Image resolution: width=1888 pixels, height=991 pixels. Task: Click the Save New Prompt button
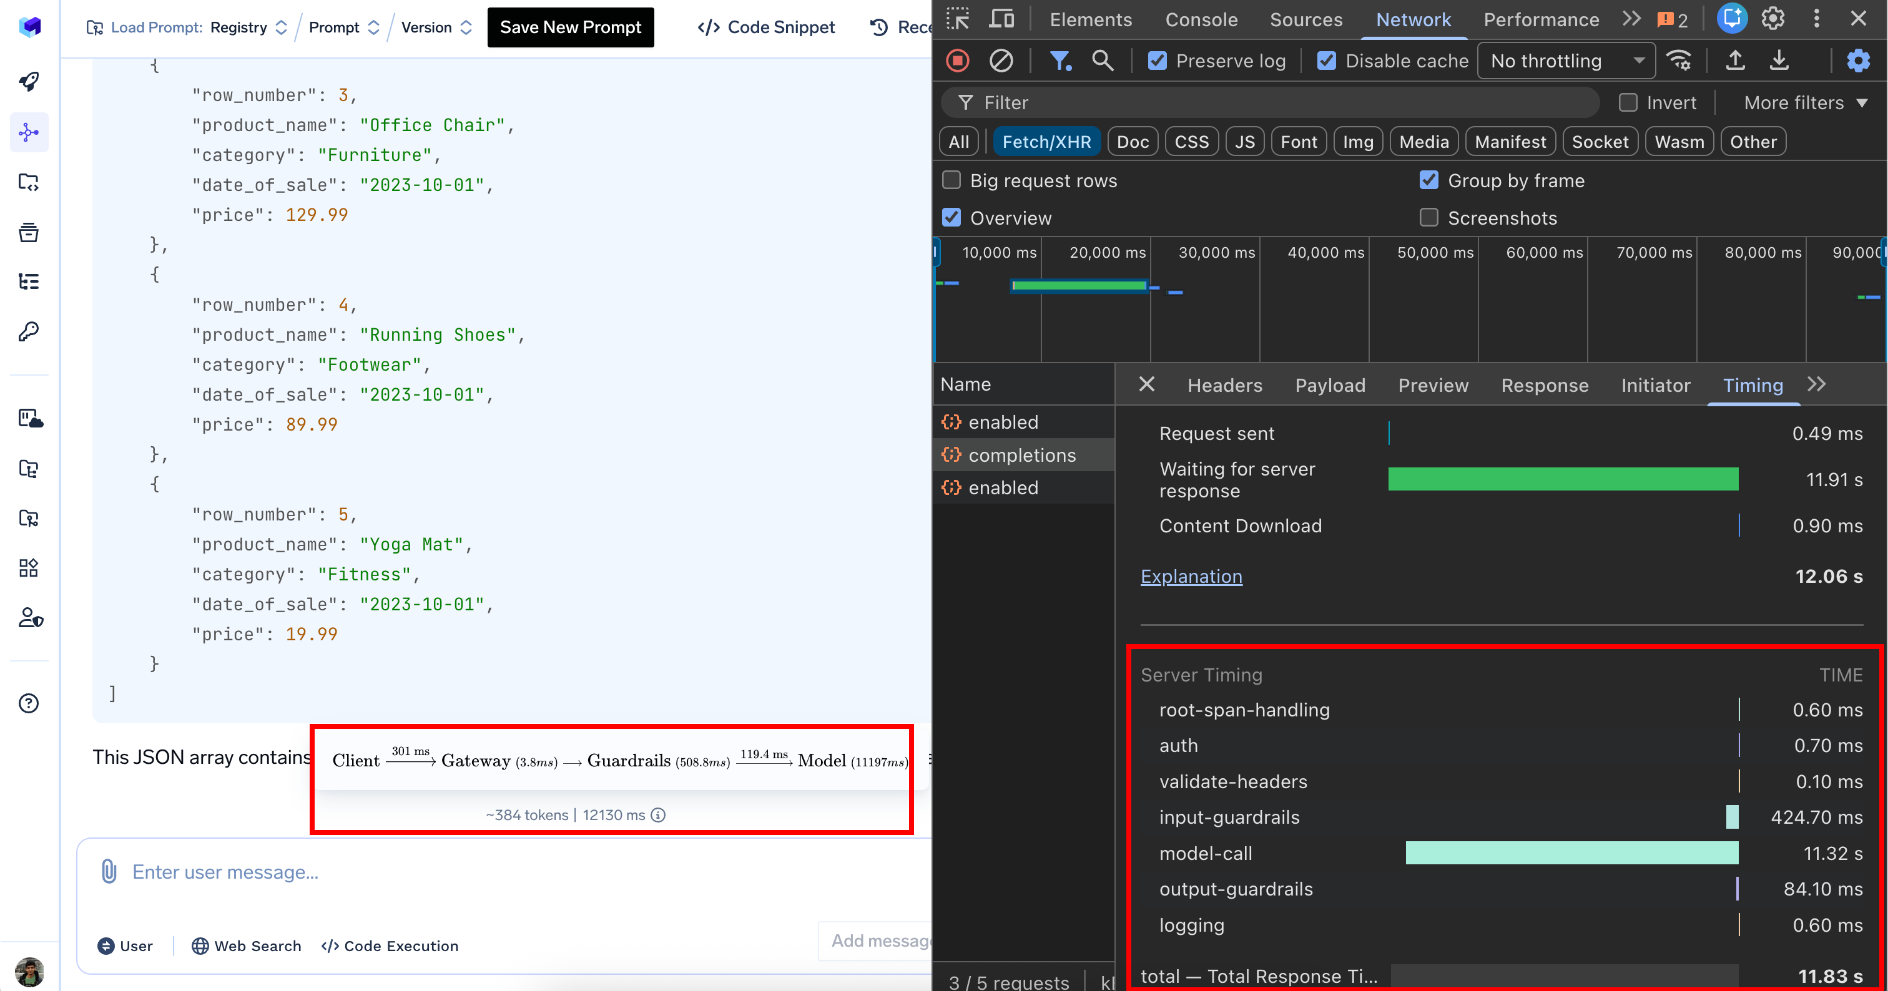tap(569, 27)
